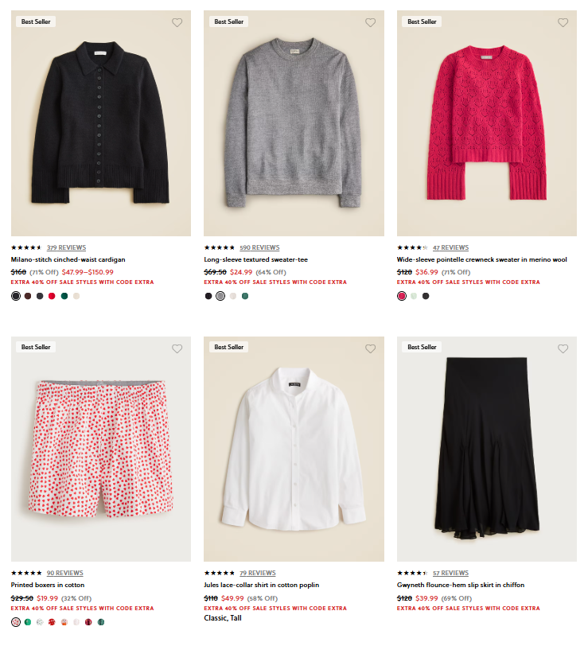Select green swatch for sweater-tee

pyautogui.click(x=245, y=296)
